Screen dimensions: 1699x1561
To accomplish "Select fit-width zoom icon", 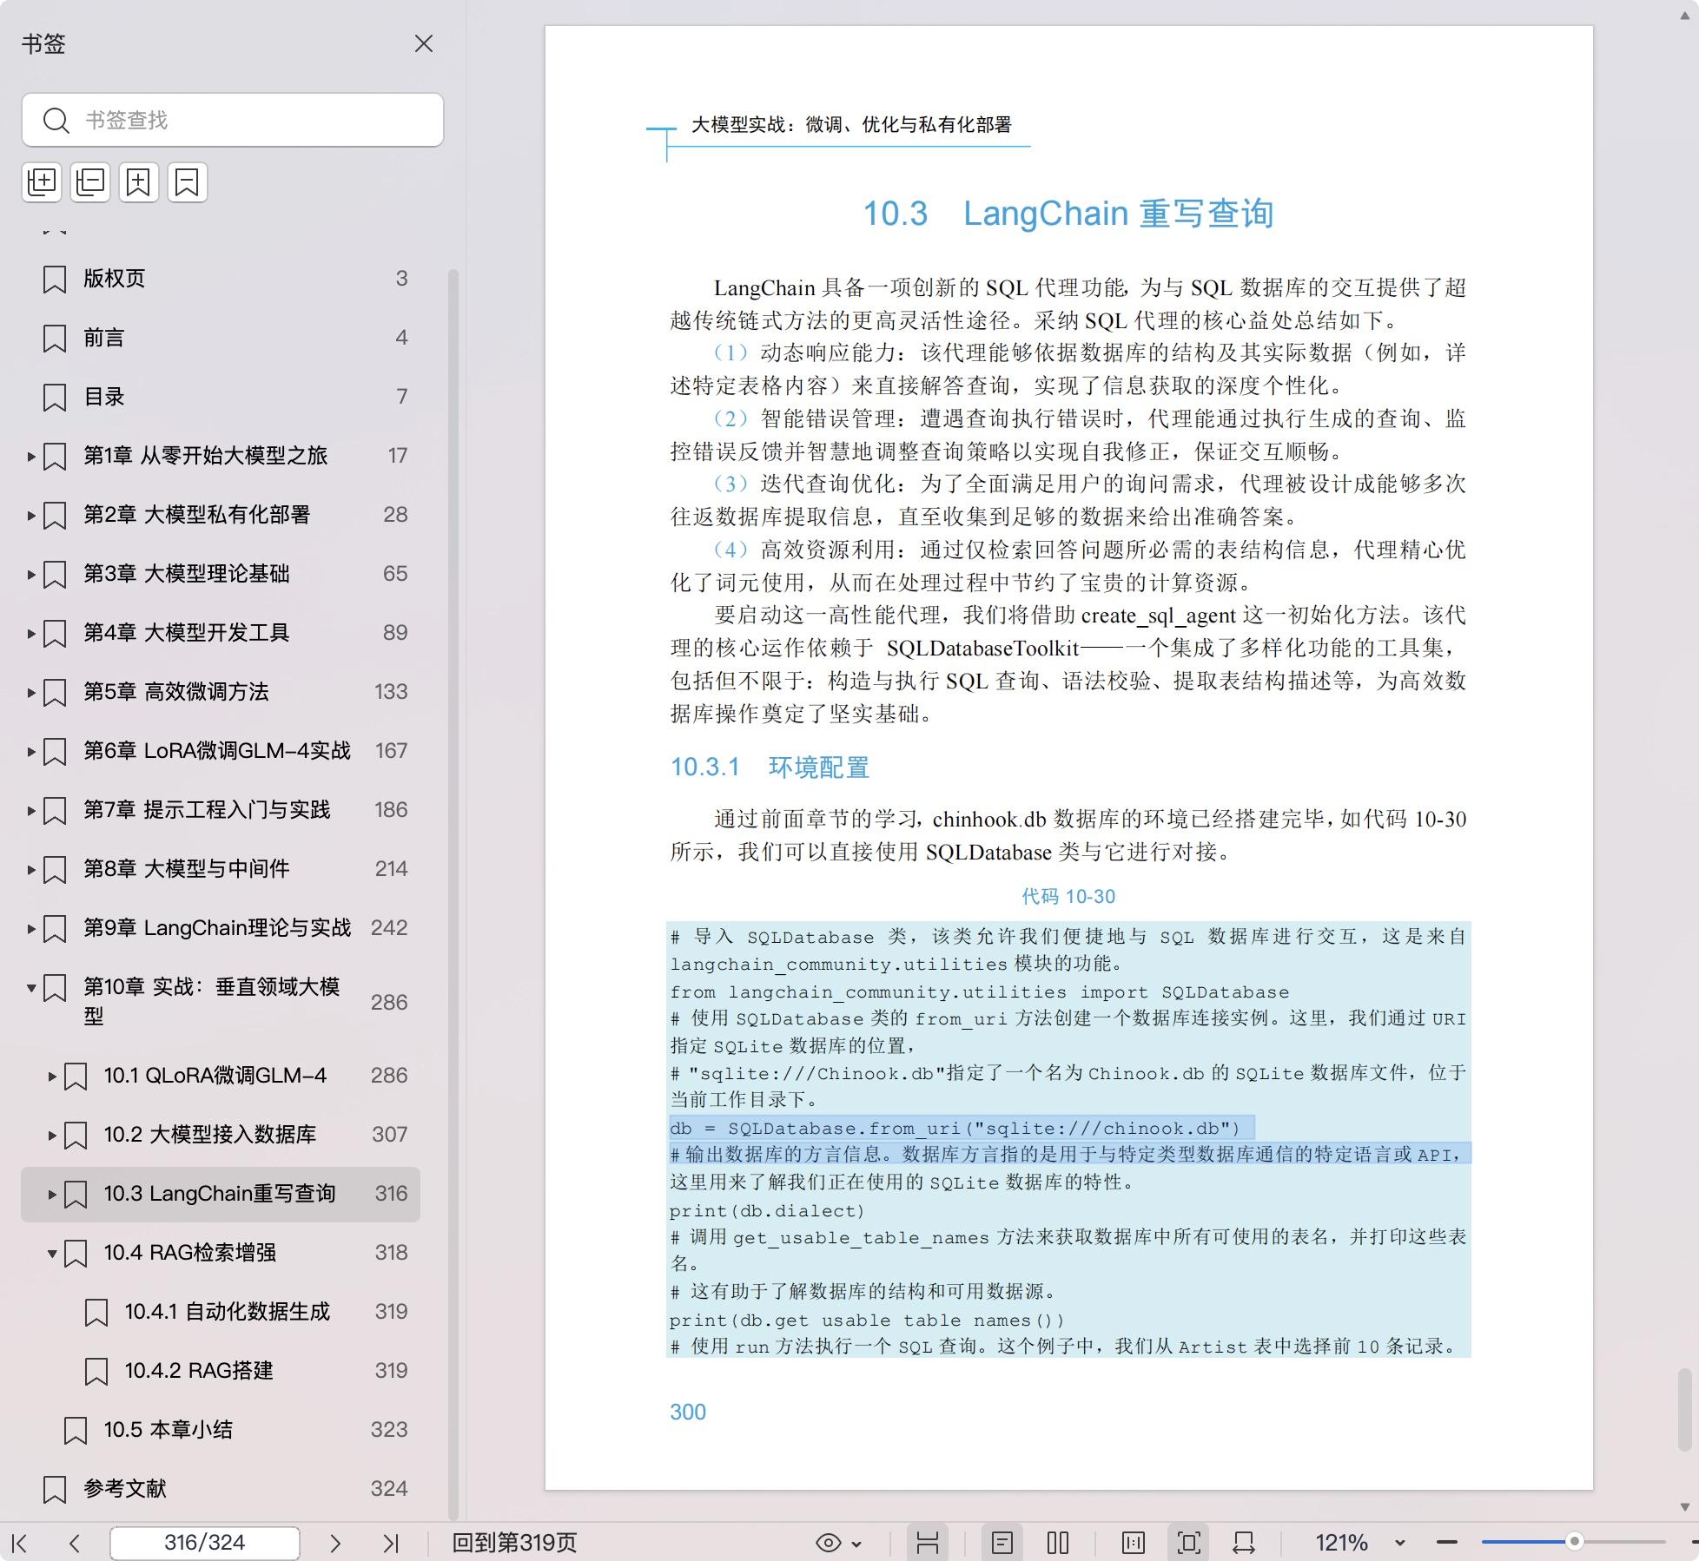I will pyautogui.click(x=1244, y=1543).
